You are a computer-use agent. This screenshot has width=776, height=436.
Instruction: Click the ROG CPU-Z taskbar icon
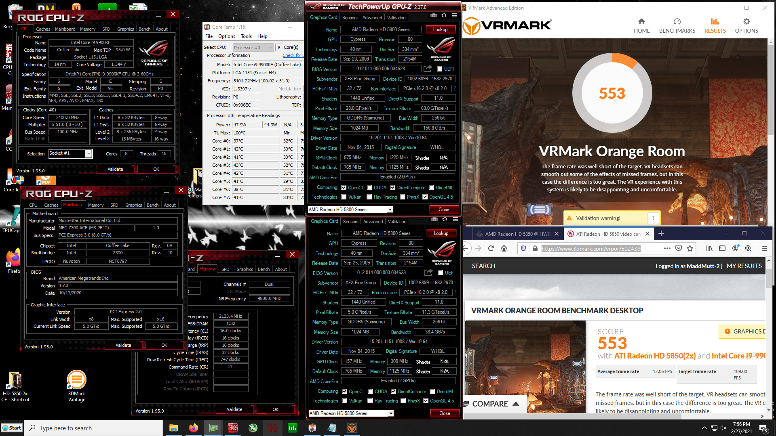[233, 428]
